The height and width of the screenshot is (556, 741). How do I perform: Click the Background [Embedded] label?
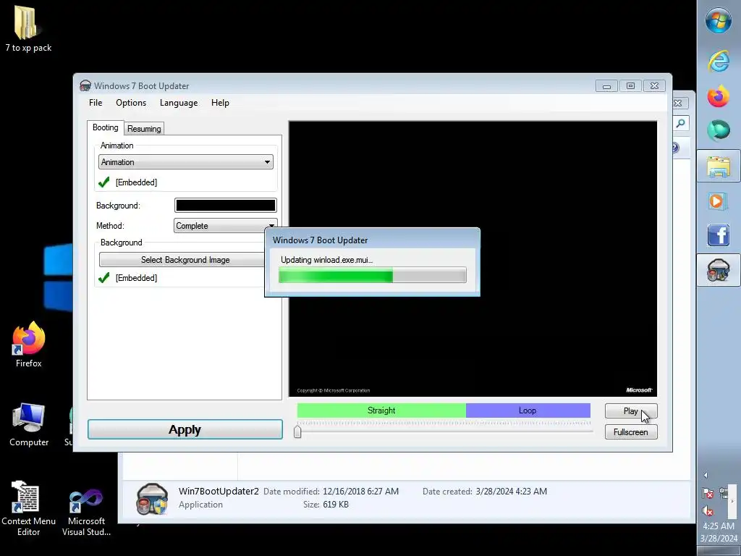pos(136,277)
